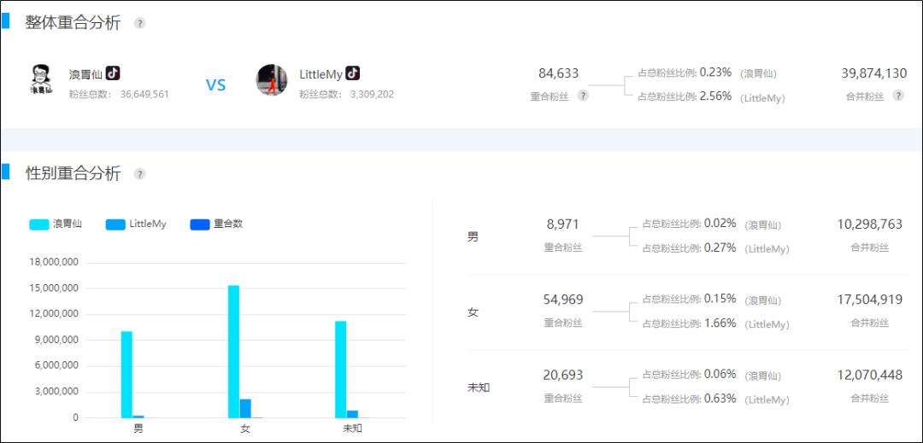Open help tooltip beside top 合并粉丝 label
This screenshot has width=923, height=443.
(x=898, y=96)
